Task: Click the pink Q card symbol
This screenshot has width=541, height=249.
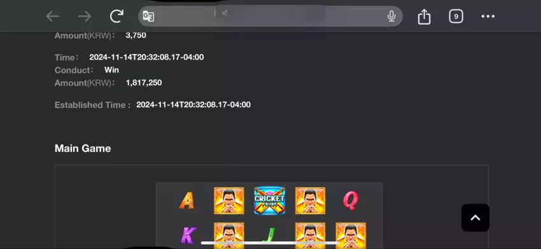Action: [x=351, y=201]
